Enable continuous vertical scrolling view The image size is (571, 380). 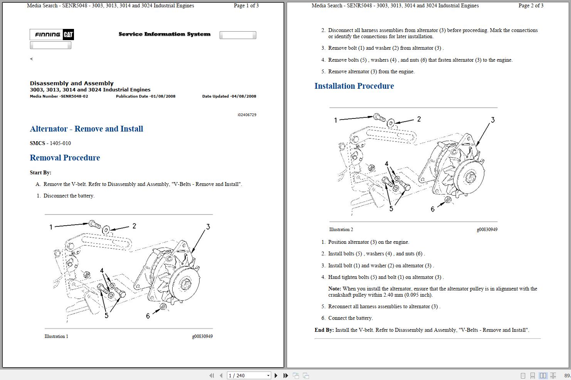pos(533,375)
